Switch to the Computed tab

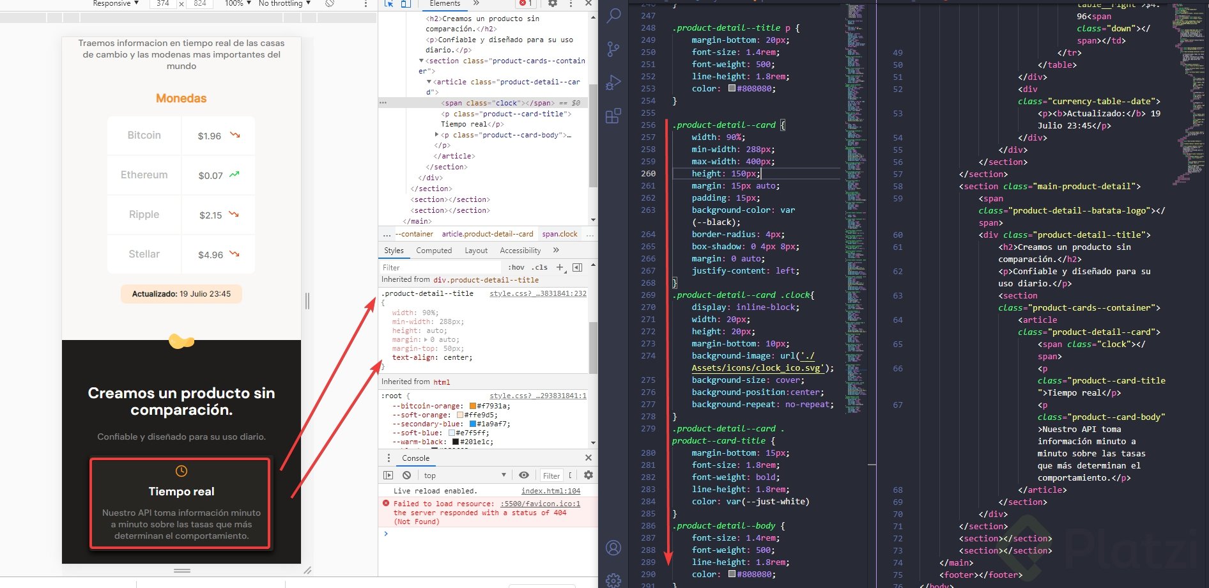click(x=434, y=251)
